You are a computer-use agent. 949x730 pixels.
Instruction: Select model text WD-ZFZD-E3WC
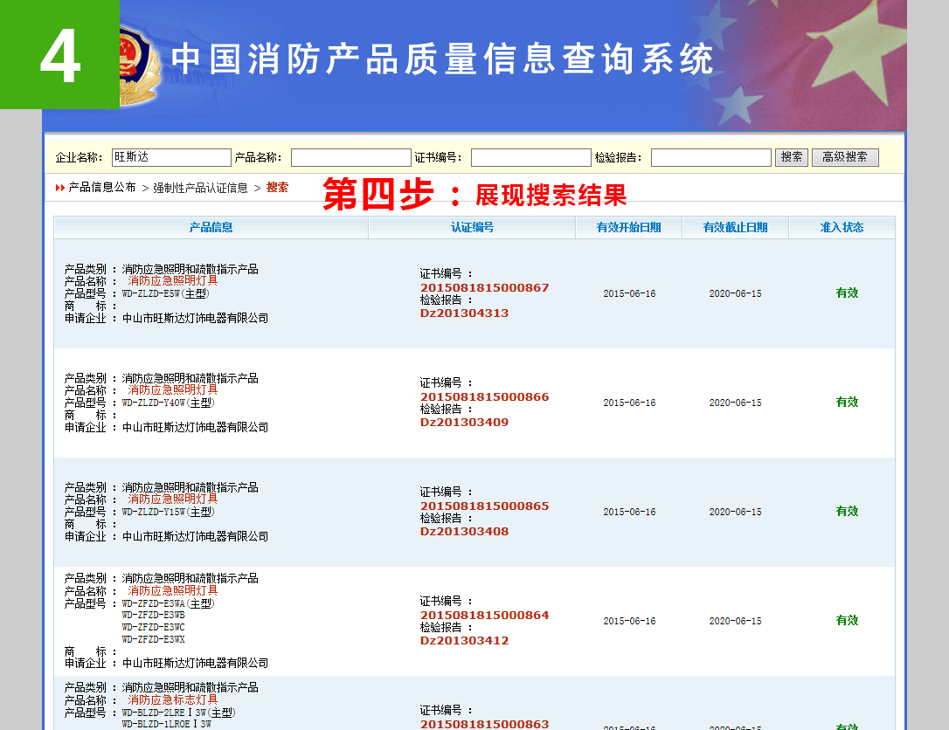(153, 627)
